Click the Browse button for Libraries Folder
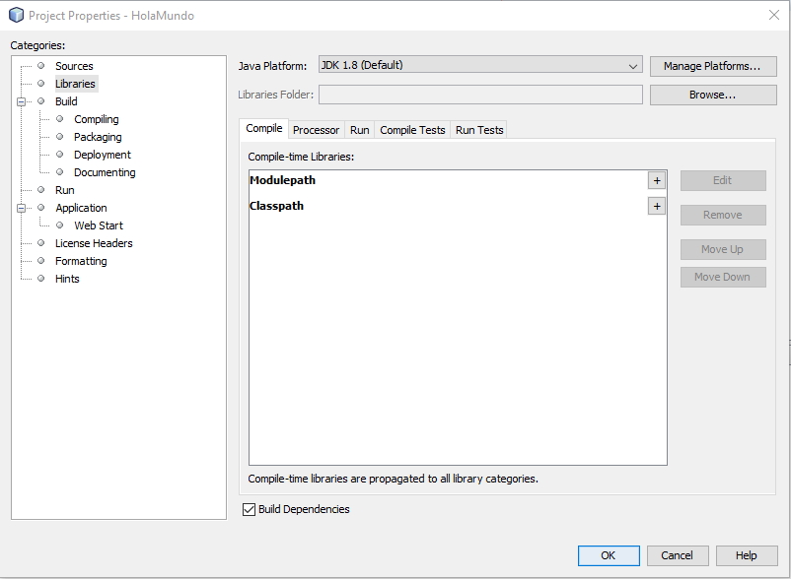This screenshot has width=791, height=579. point(712,95)
